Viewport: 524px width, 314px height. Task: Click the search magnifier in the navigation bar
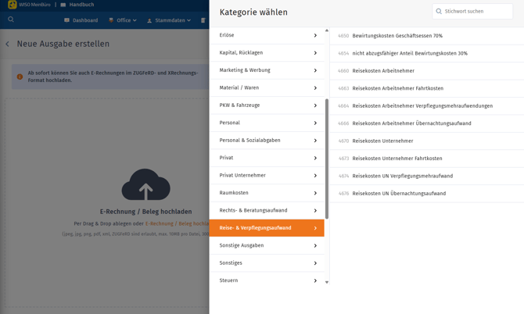11,20
